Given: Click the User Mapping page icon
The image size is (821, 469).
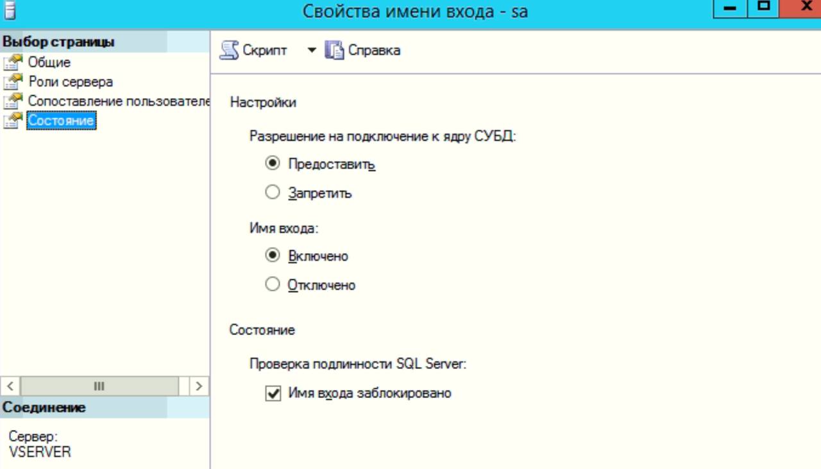Looking at the screenshot, I should [13, 101].
